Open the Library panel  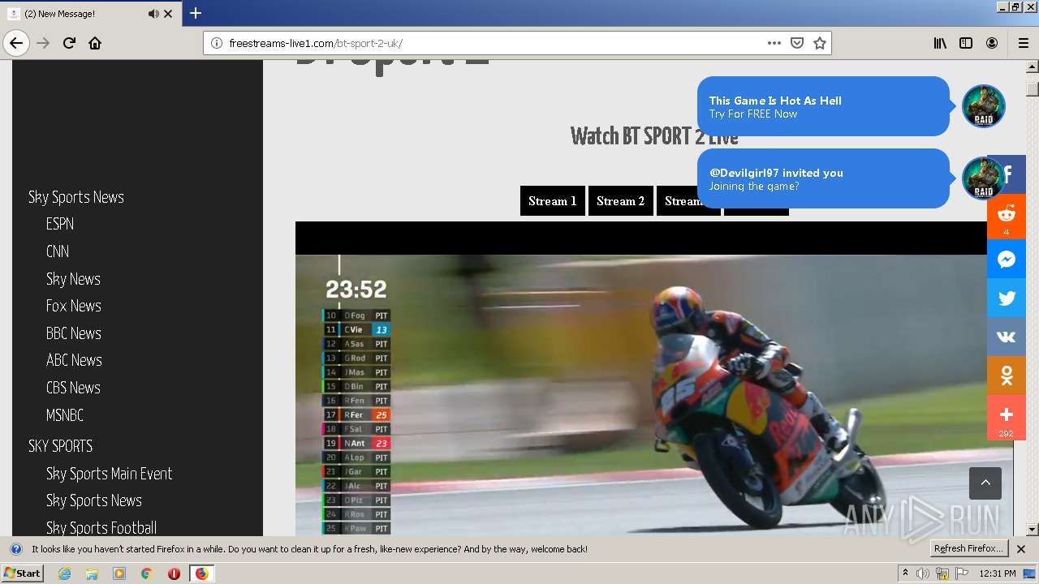(x=940, y=43)
